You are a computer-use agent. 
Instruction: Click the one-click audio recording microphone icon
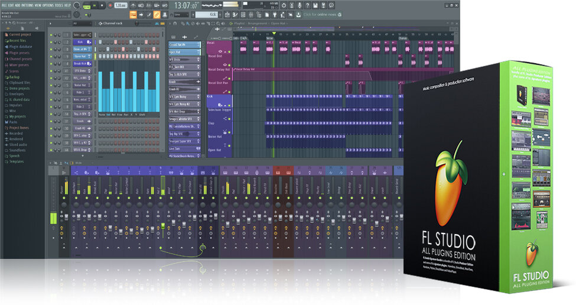300,5
